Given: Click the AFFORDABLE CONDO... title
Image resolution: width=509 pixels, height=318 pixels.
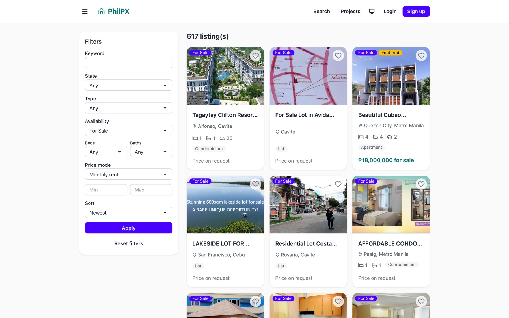Looking at the screenshot, I should click(390, 244).
